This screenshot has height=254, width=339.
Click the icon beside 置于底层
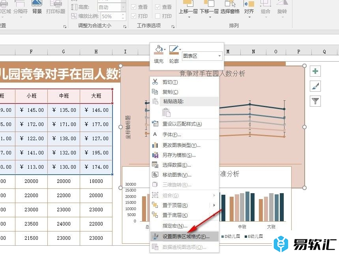point(155,215)
